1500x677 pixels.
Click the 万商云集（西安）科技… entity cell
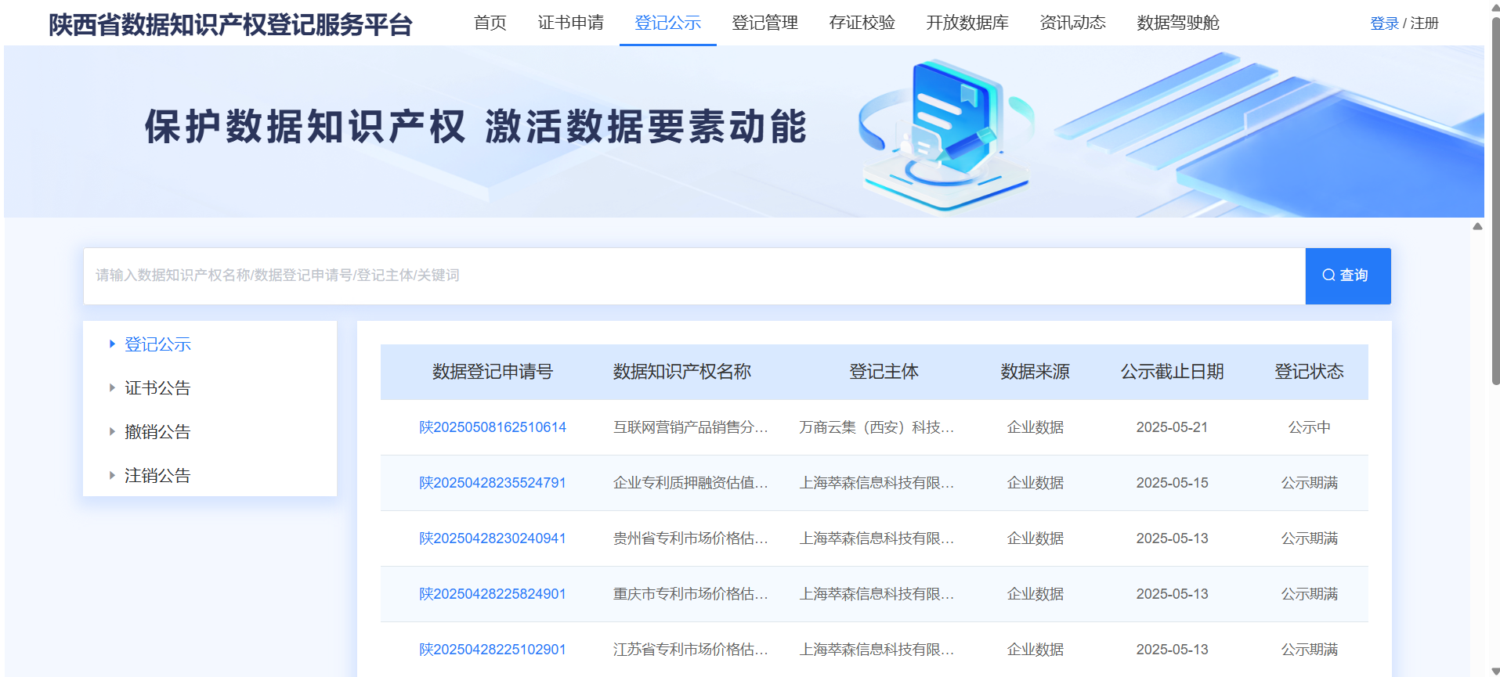877,427
